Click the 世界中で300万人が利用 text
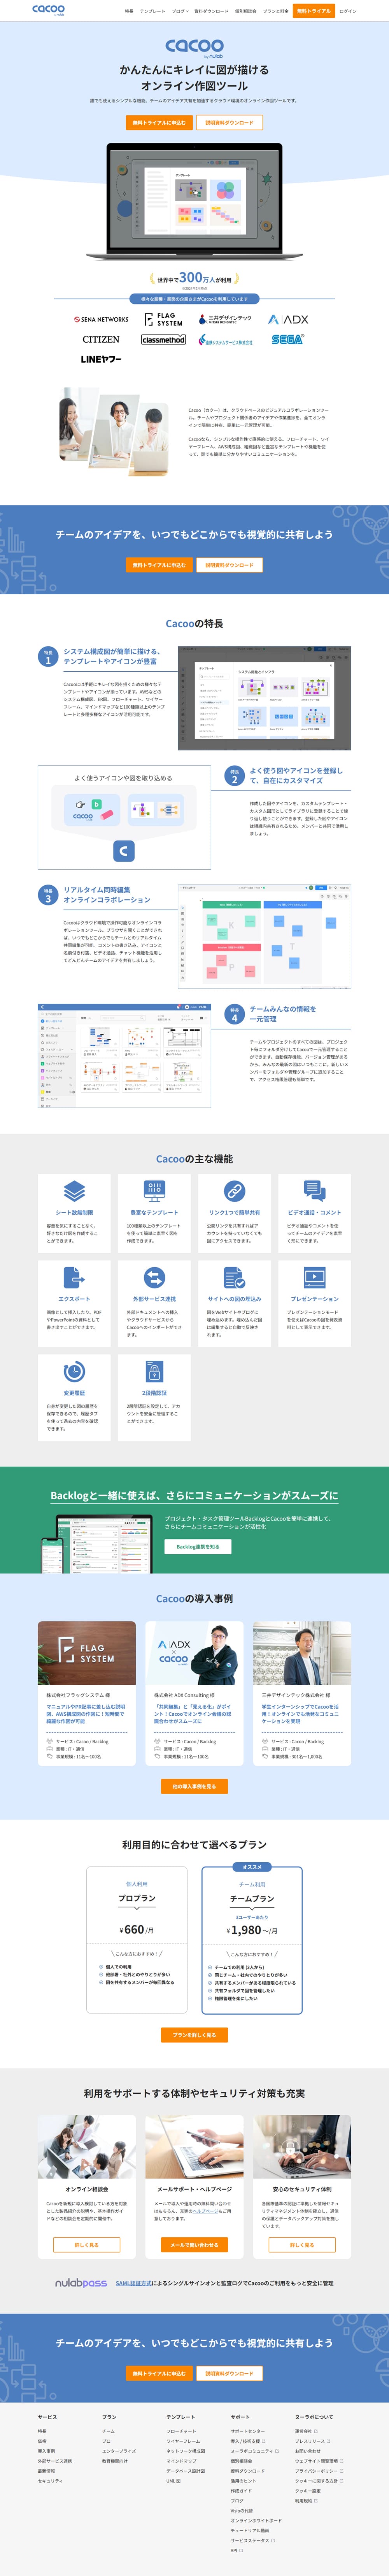The height and width of the screenshot is (2576, 389). pos(194,278)
